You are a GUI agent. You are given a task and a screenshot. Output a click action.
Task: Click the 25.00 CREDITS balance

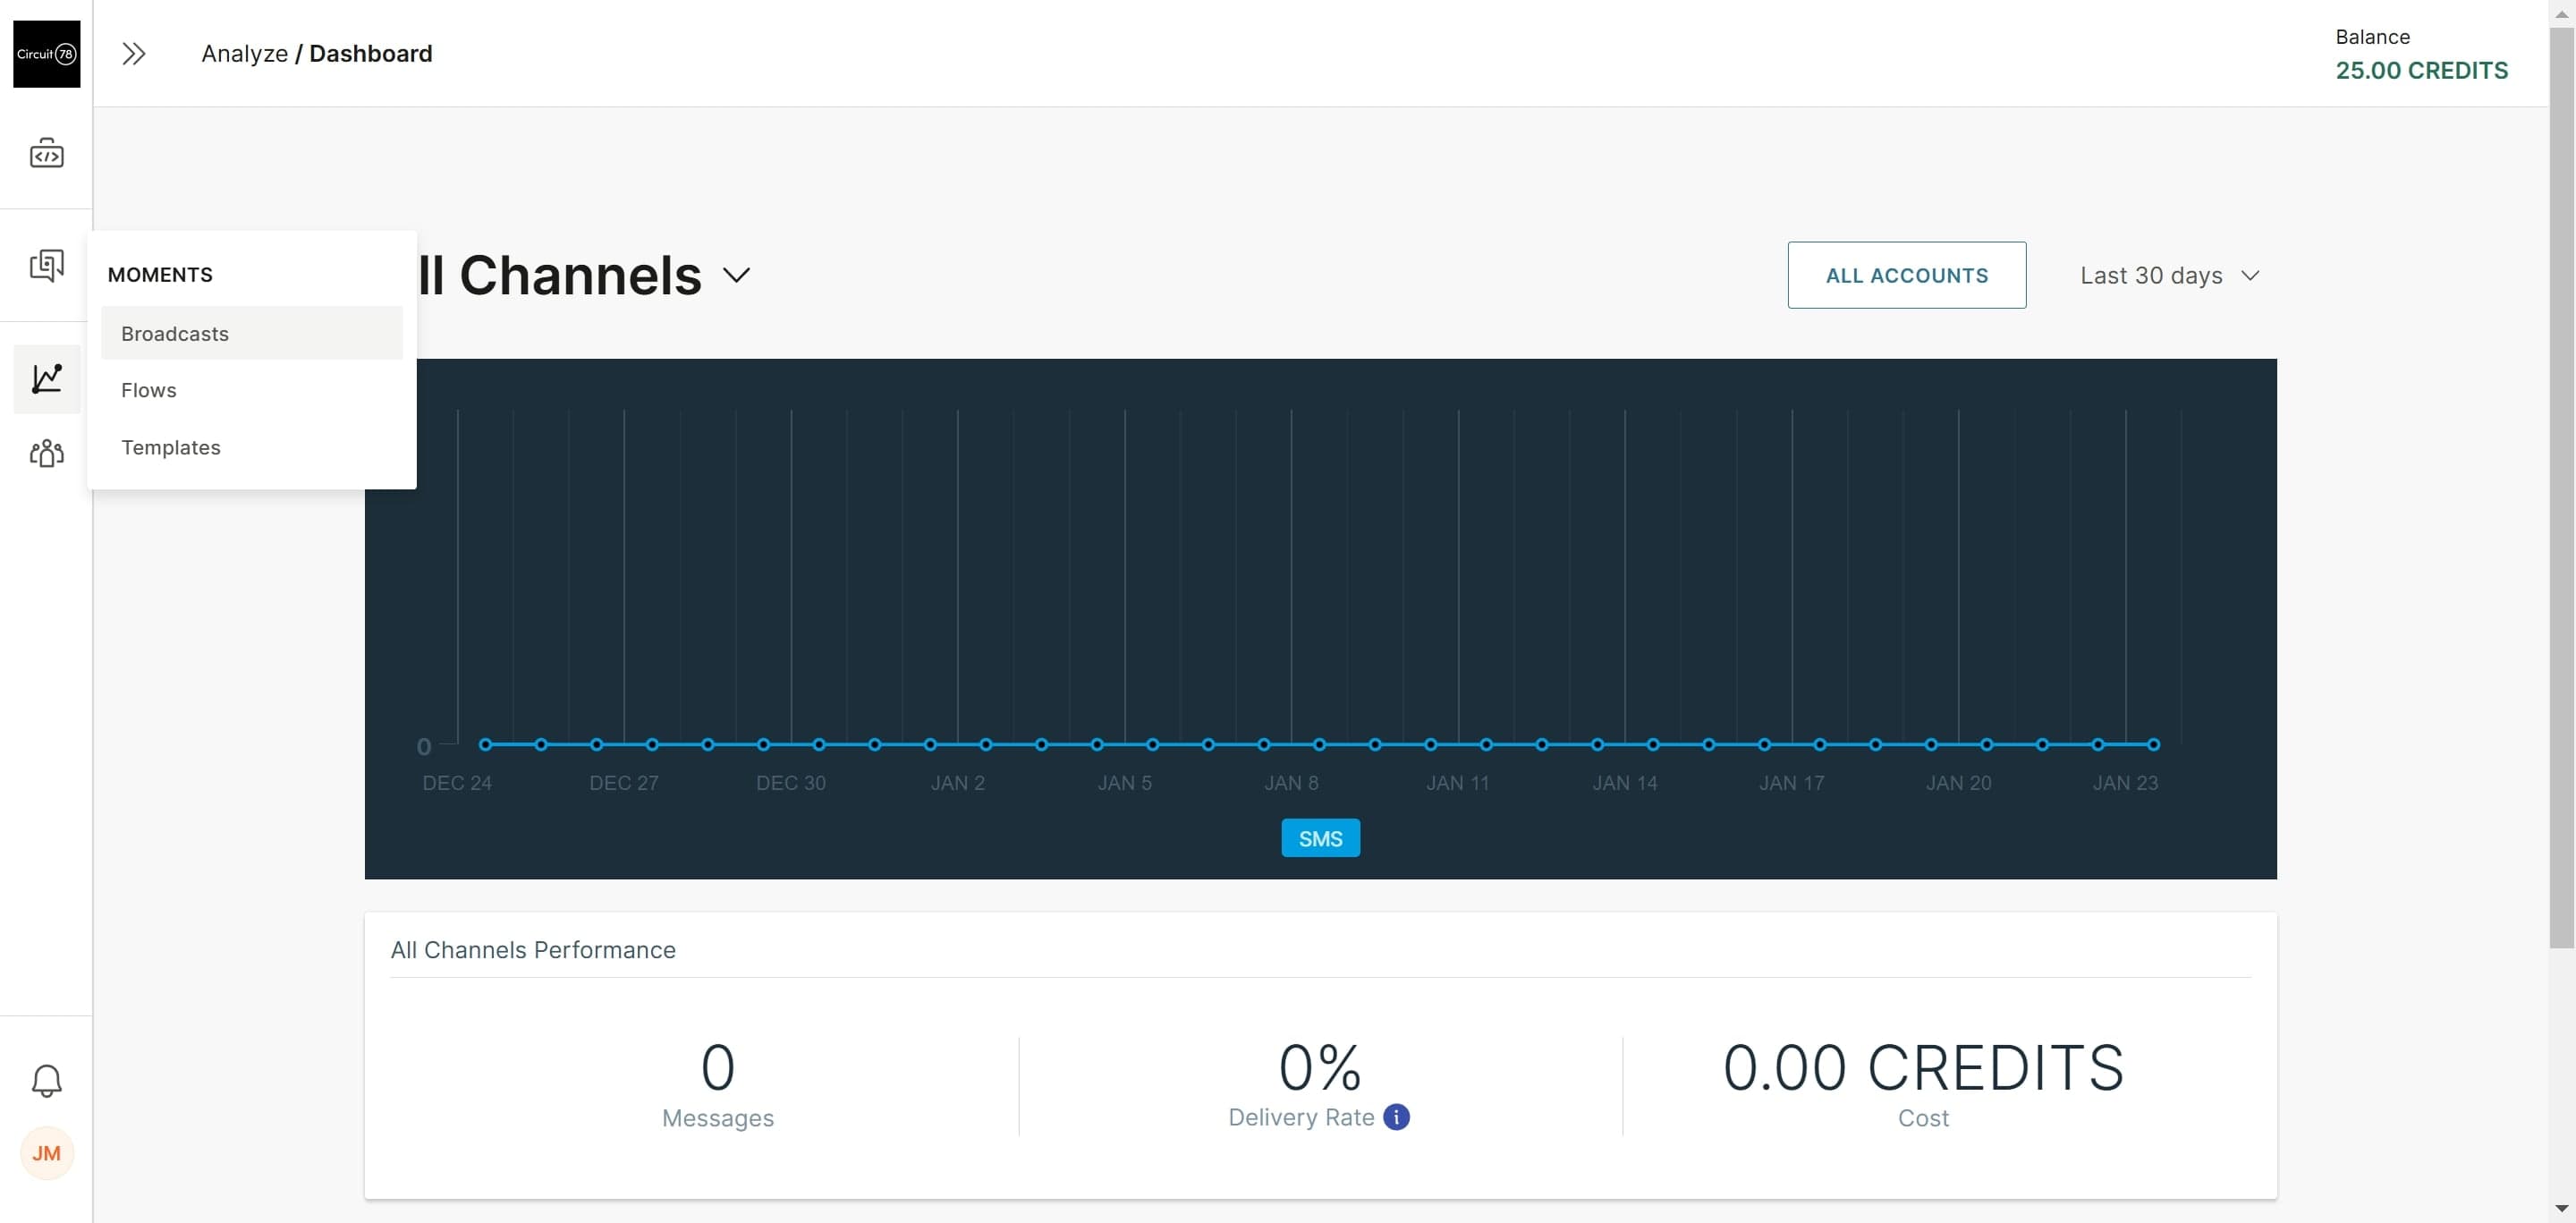[x=2421, y=70]
